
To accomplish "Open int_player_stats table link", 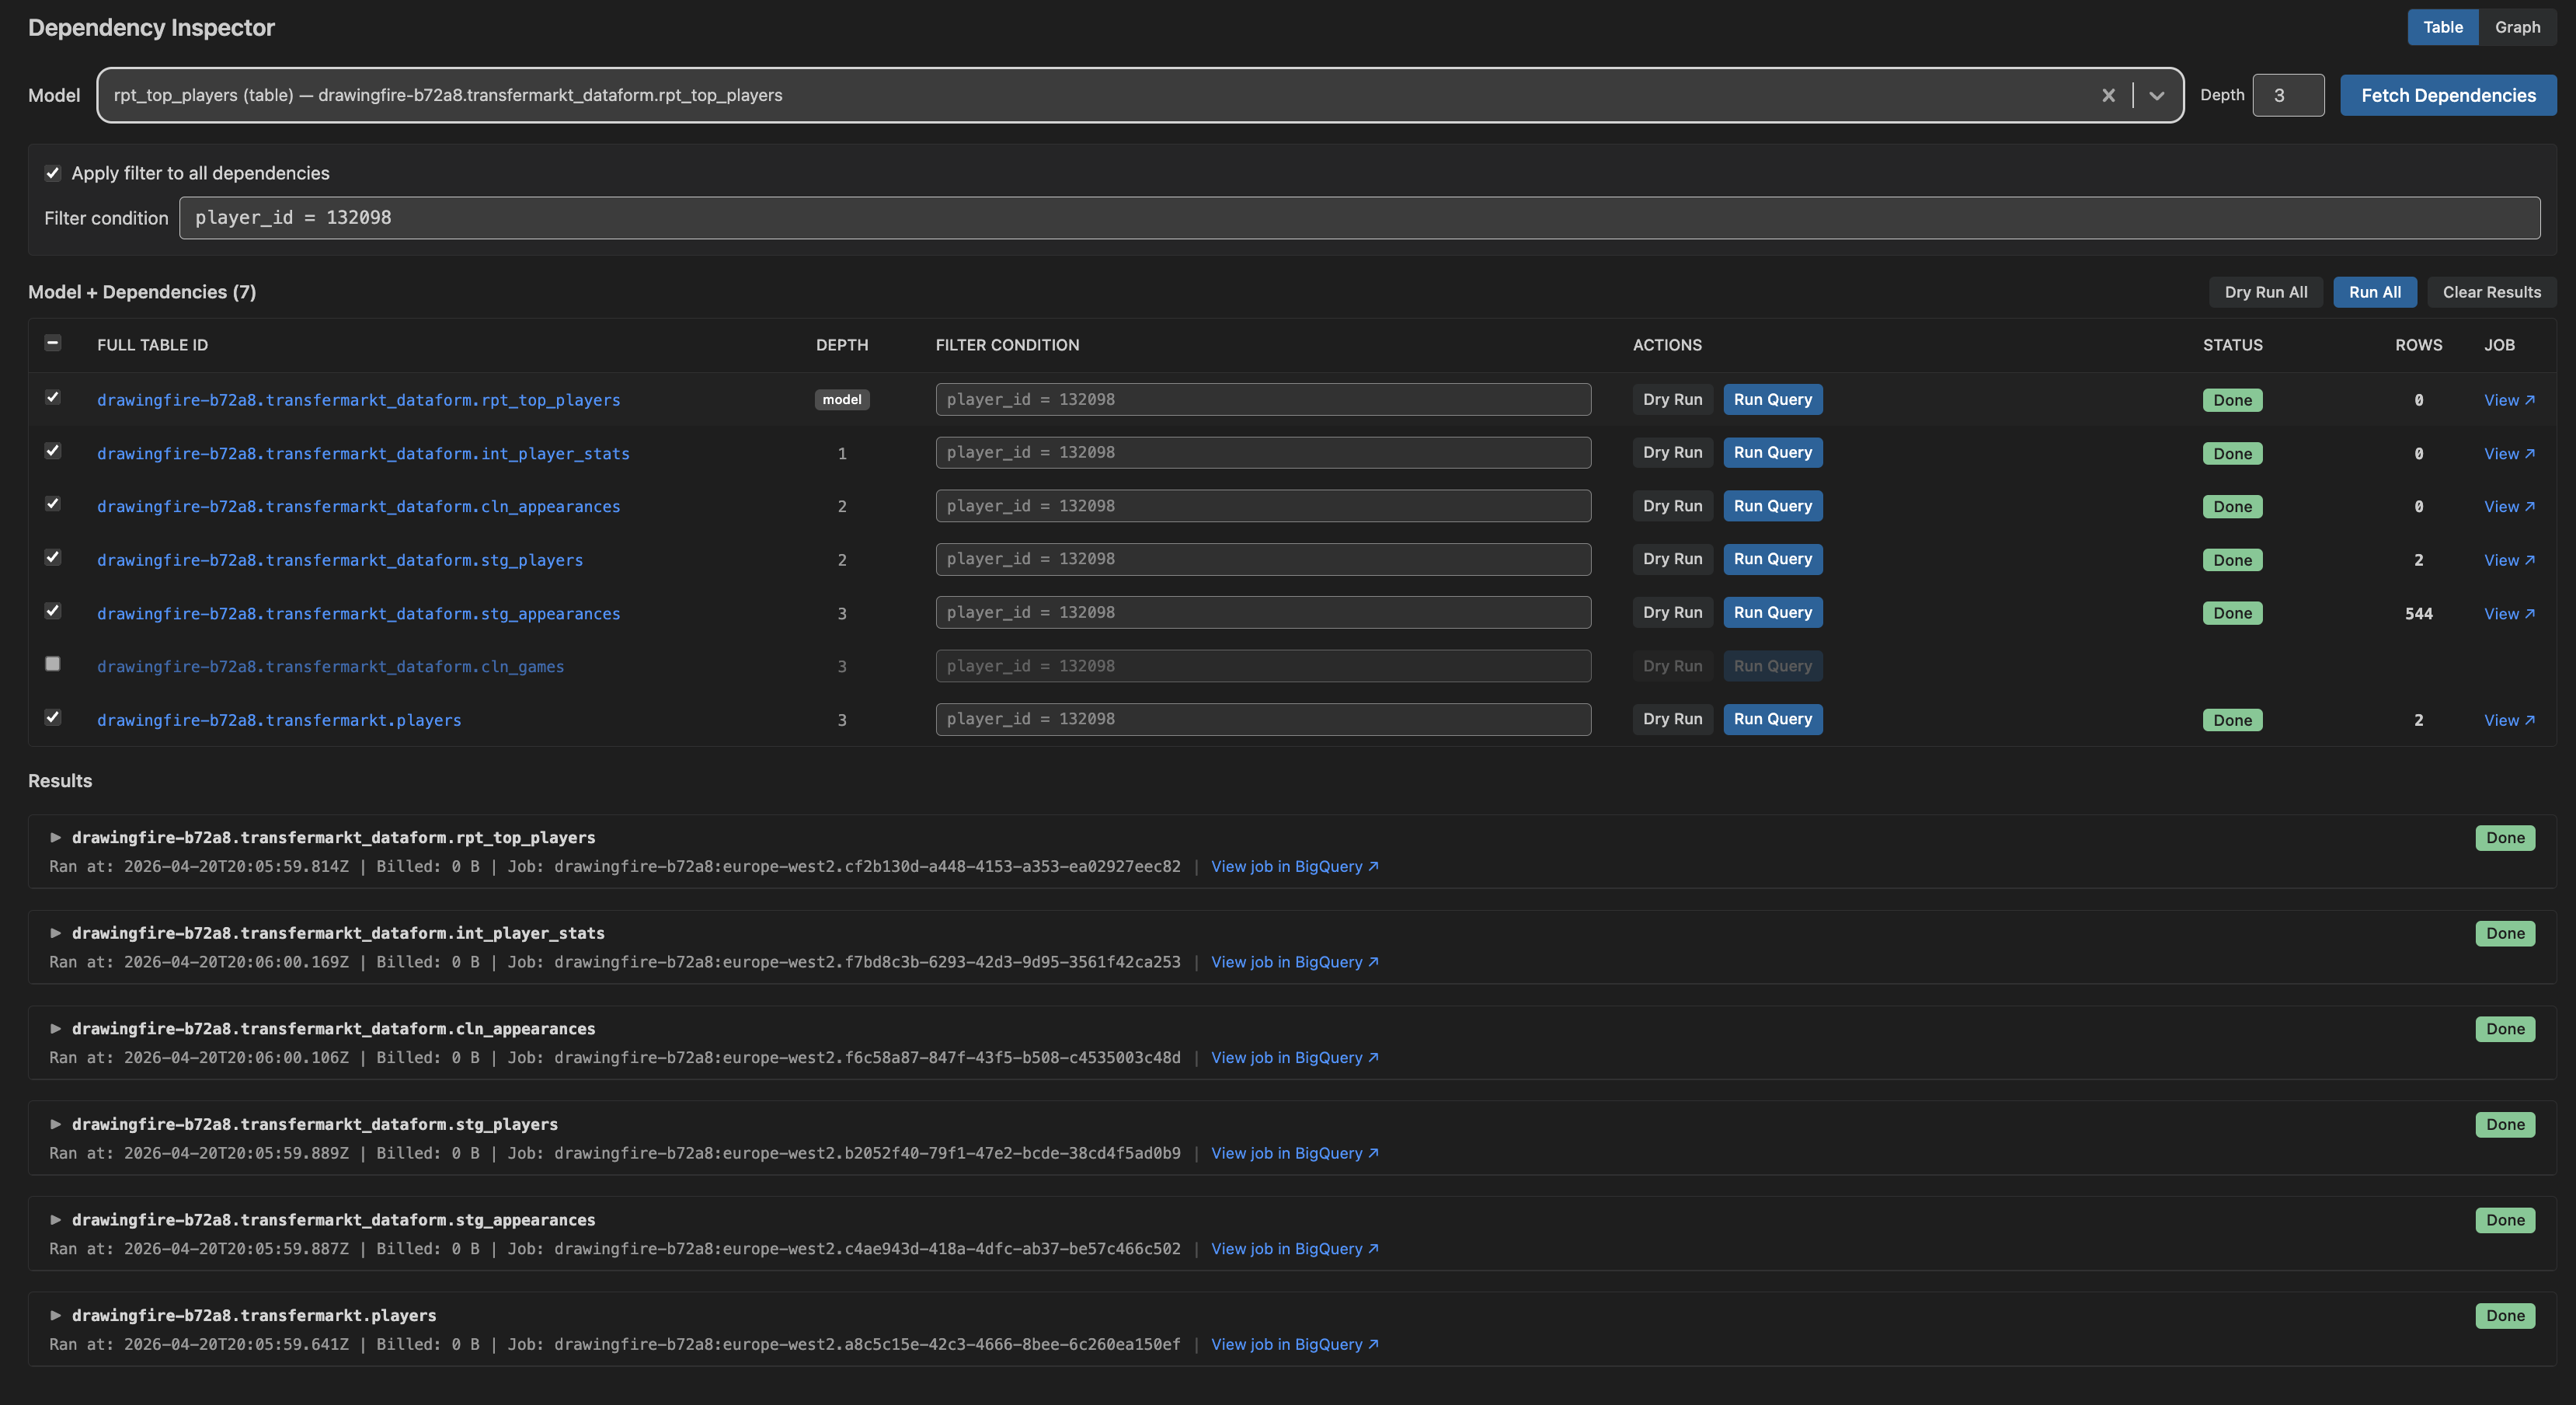I will click(363, 454).
